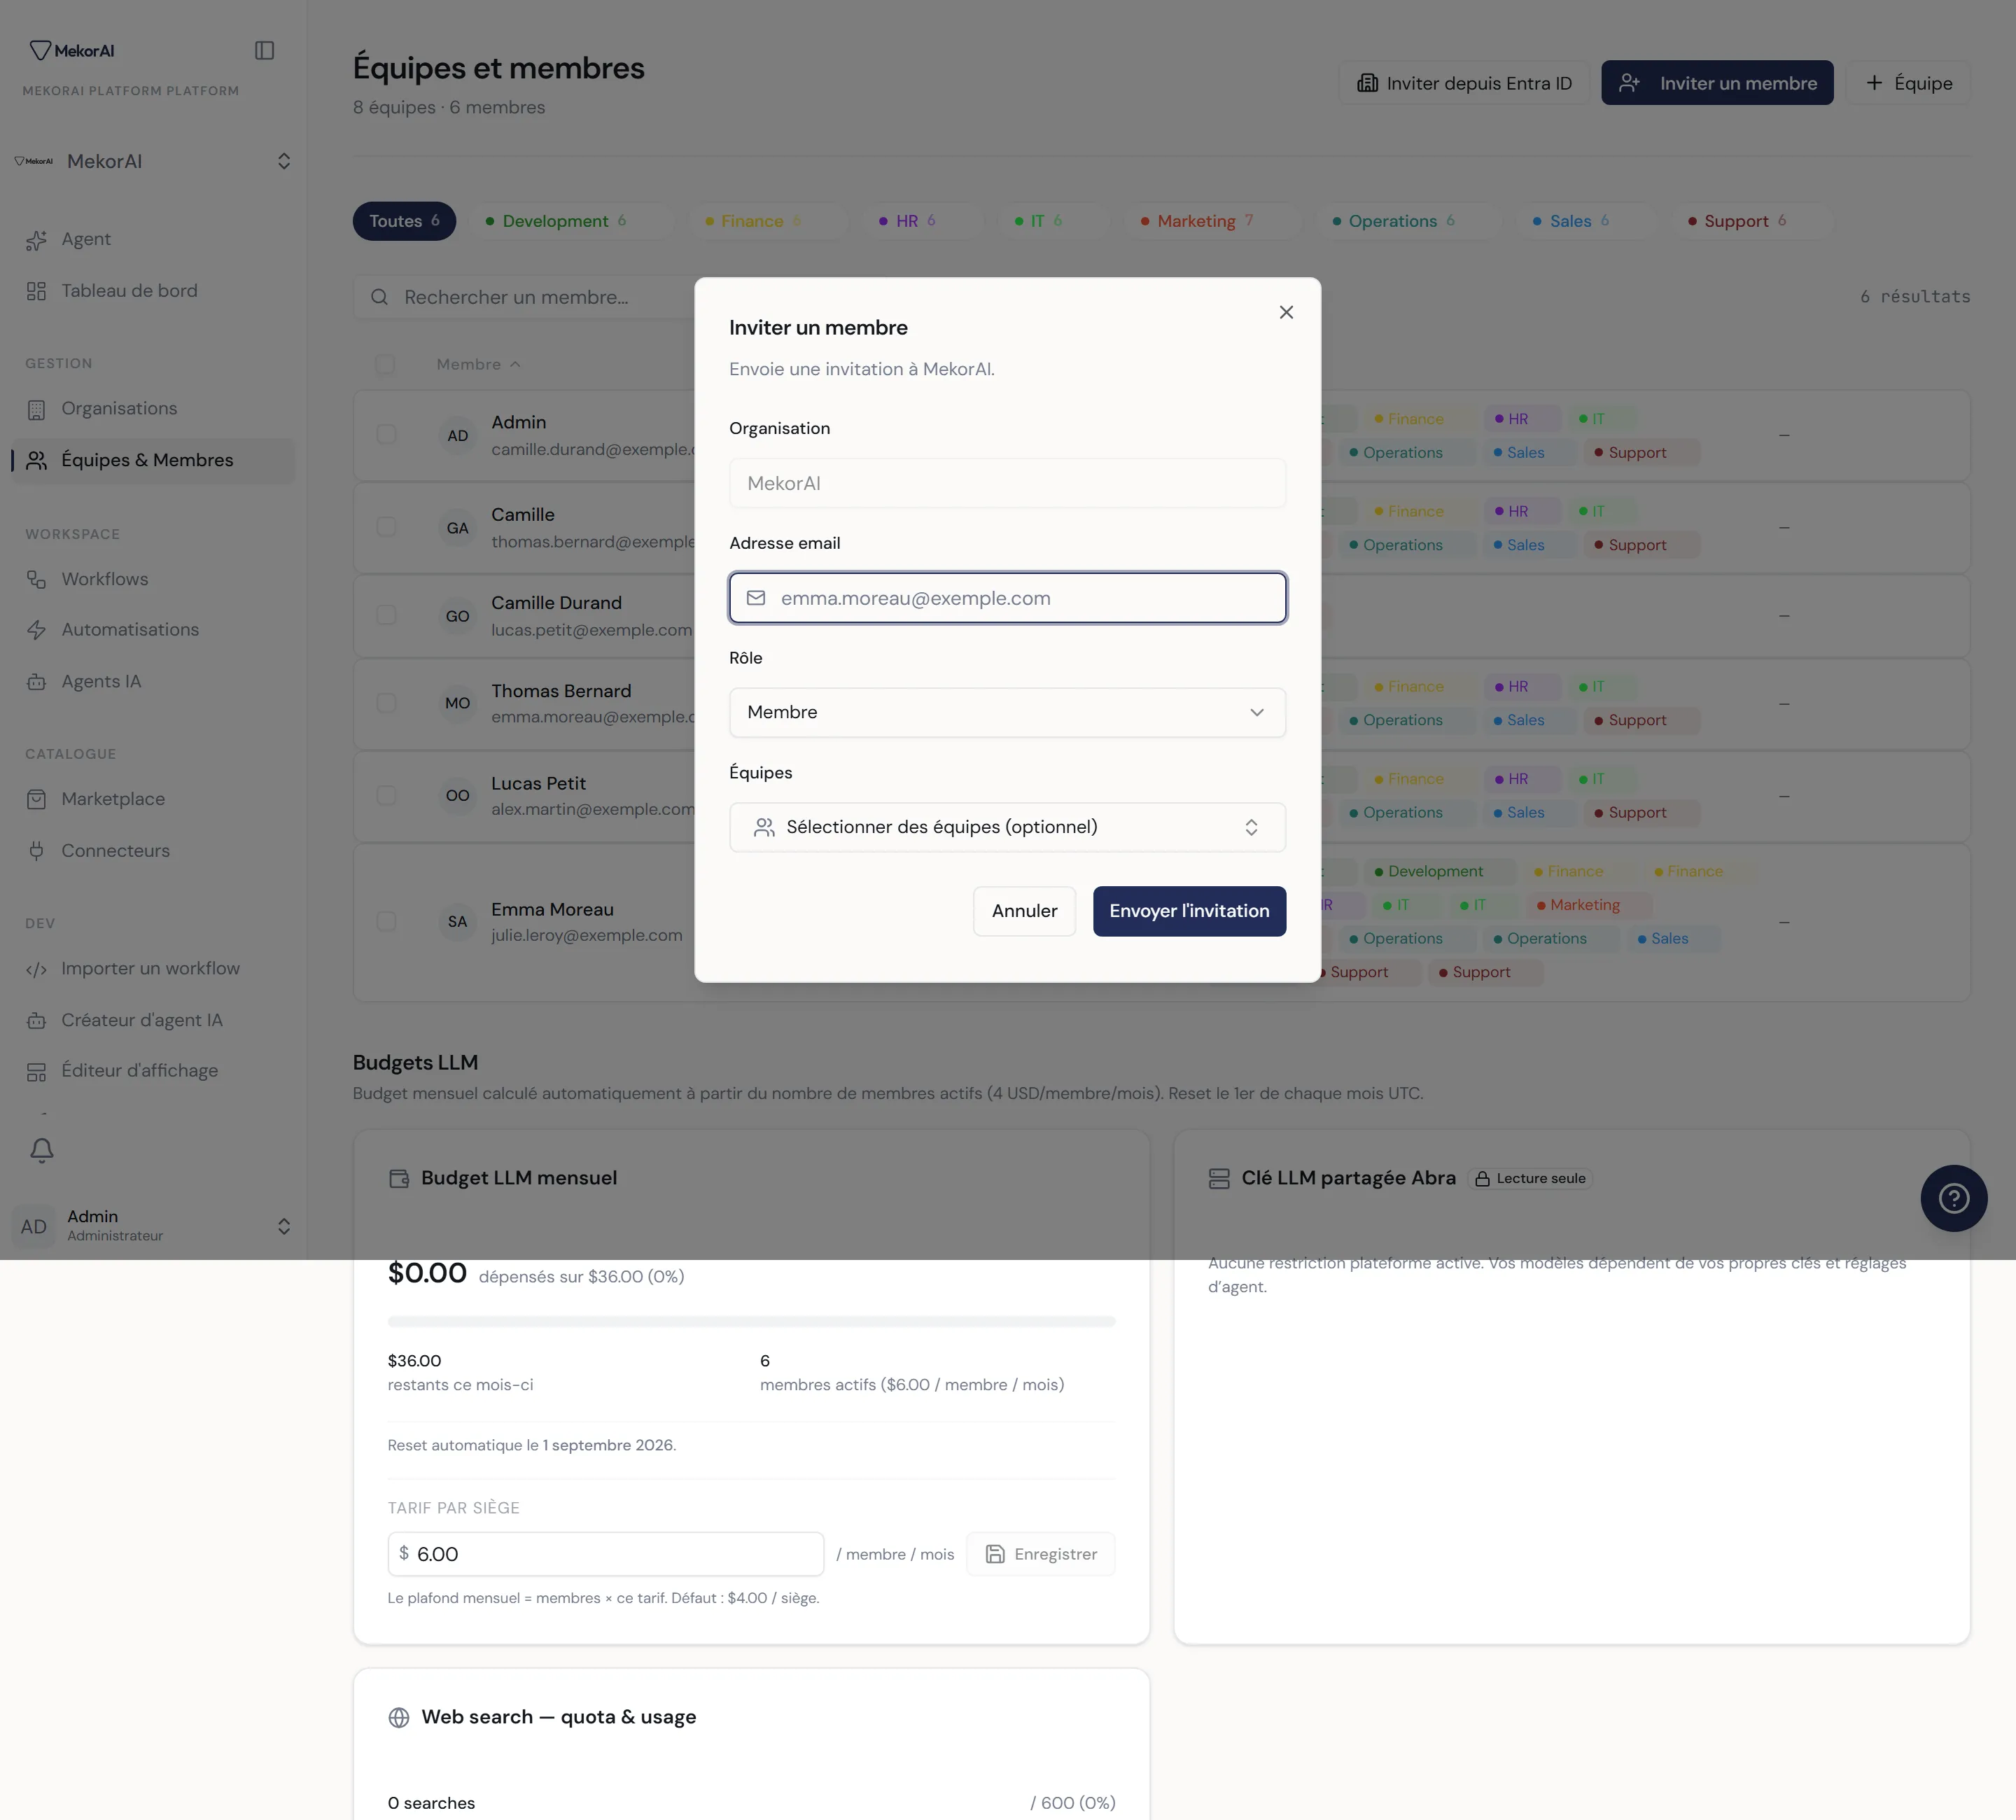
Task: Click the Organisation field showing MekorAI
Action: tap(1007, 483)
